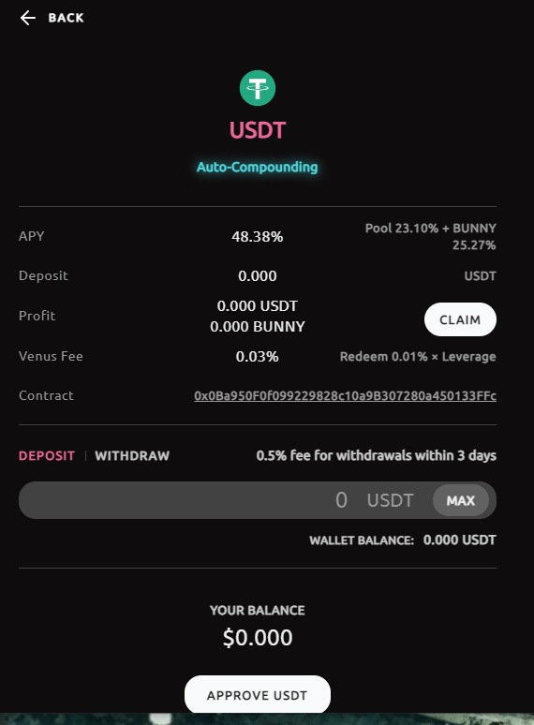Switch to the DEPOSIT tab
Screen dimensions: 534x725
47,456
